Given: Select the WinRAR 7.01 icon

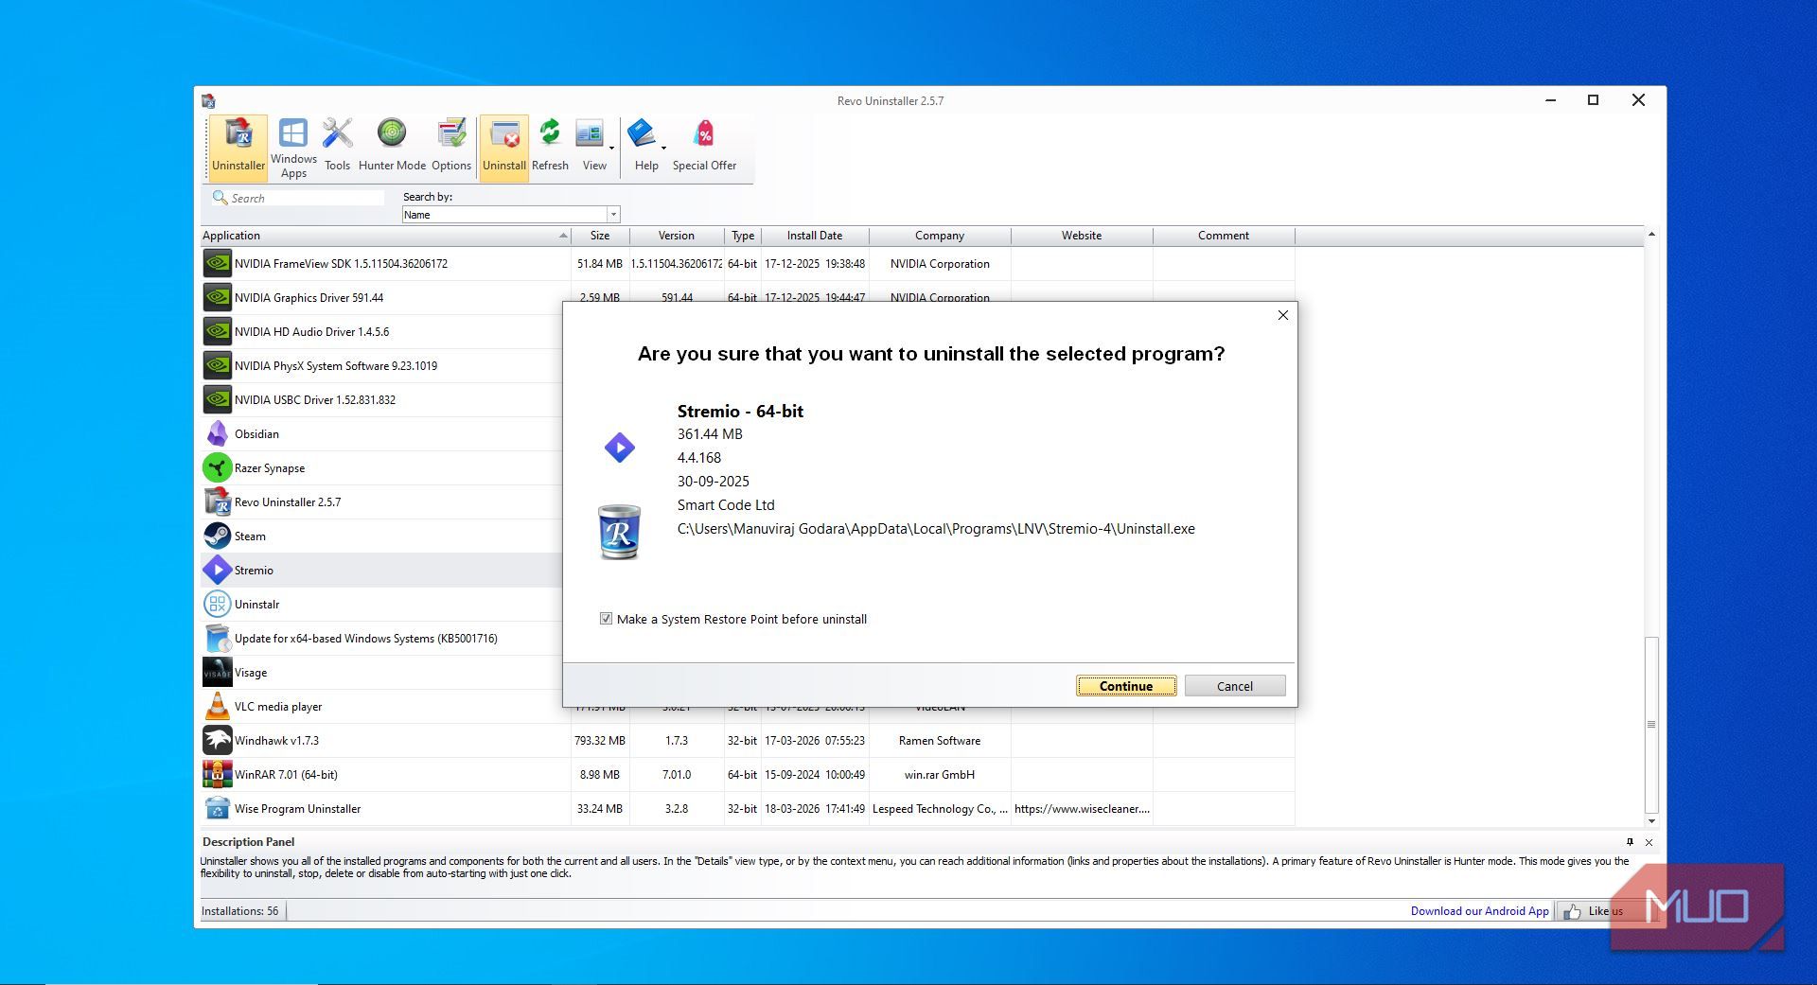Looking at the screenshot, I should coord(217,774).
